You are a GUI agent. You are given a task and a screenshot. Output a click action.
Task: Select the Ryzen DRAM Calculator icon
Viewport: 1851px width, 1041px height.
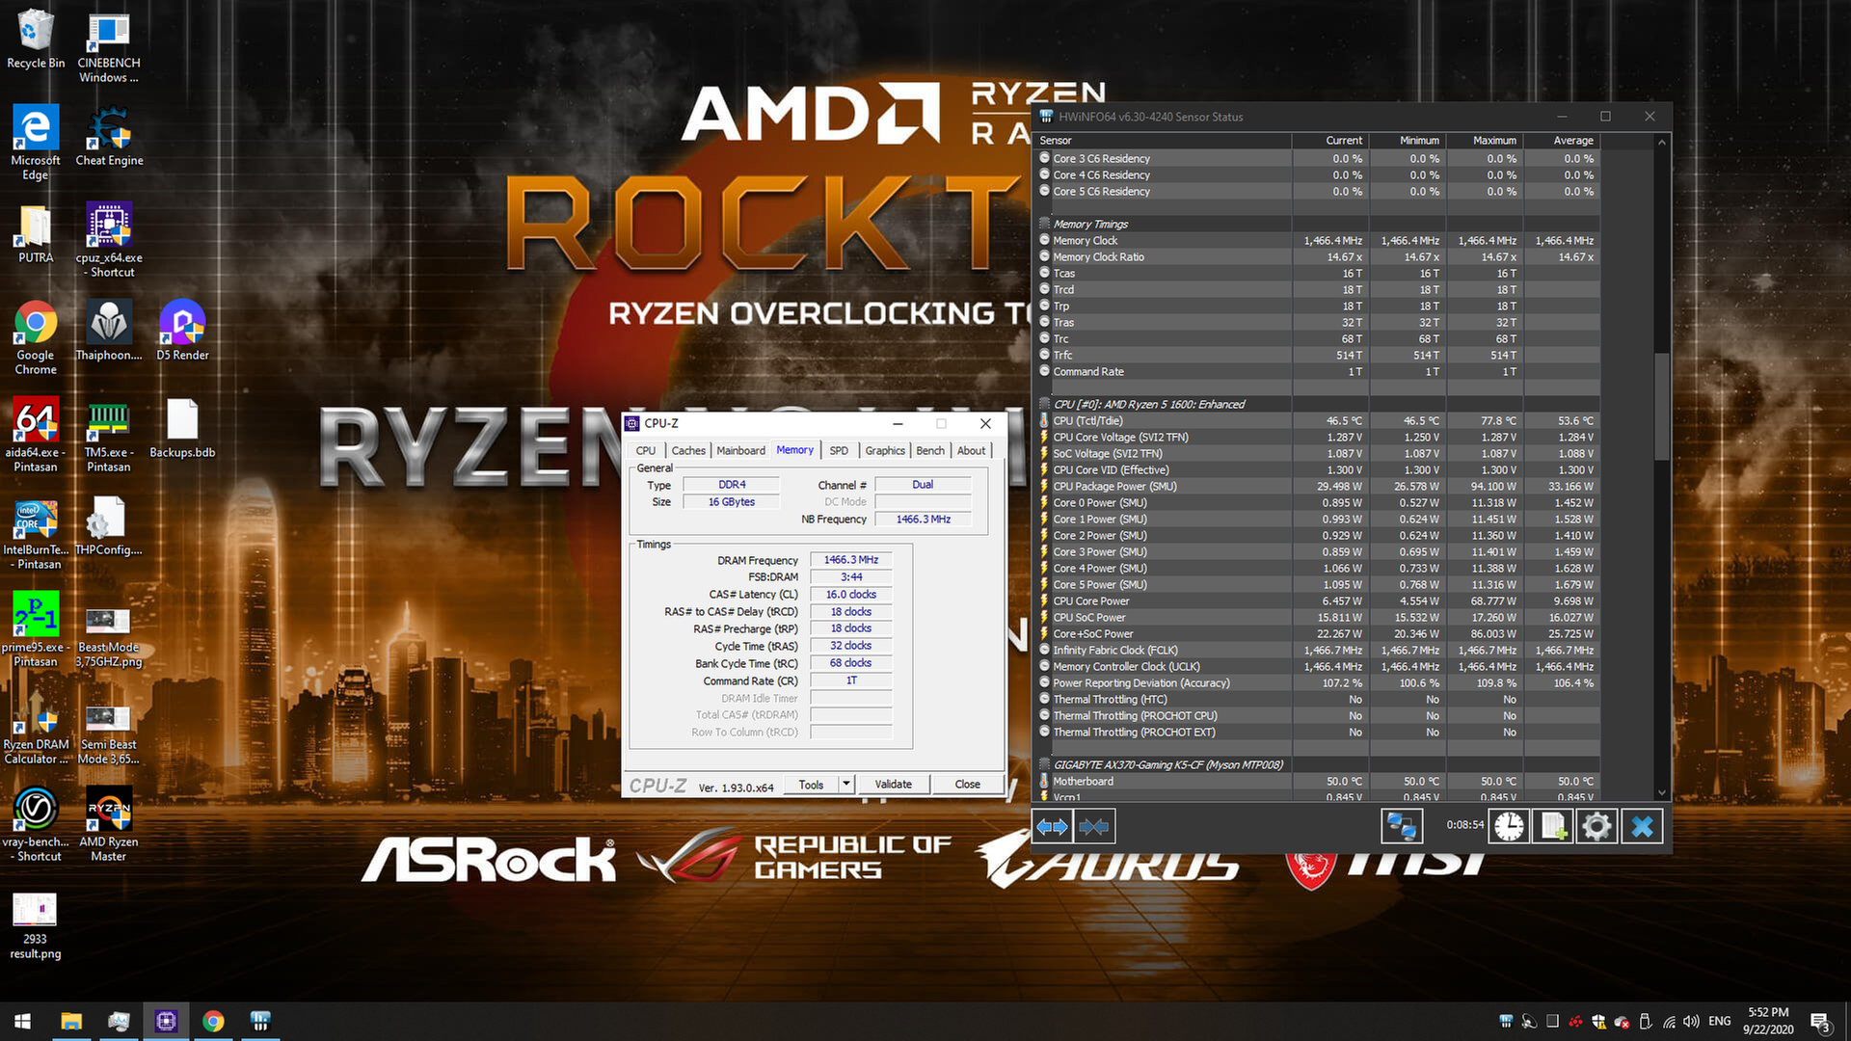pos(36,728)
